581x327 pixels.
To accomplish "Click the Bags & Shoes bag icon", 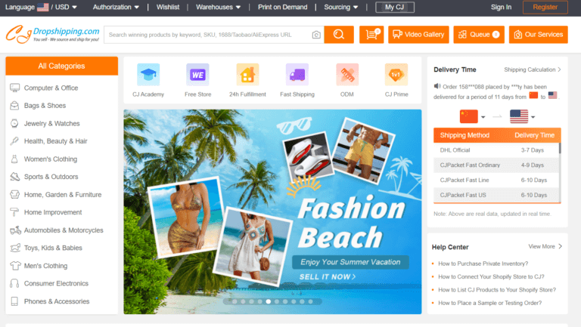I will (14, 106).
